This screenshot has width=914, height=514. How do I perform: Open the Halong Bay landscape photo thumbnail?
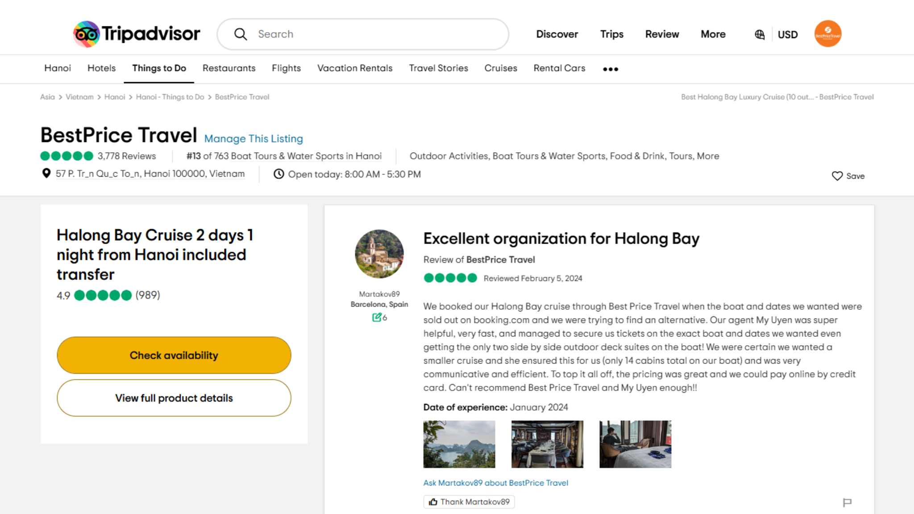tap(459, 444)
